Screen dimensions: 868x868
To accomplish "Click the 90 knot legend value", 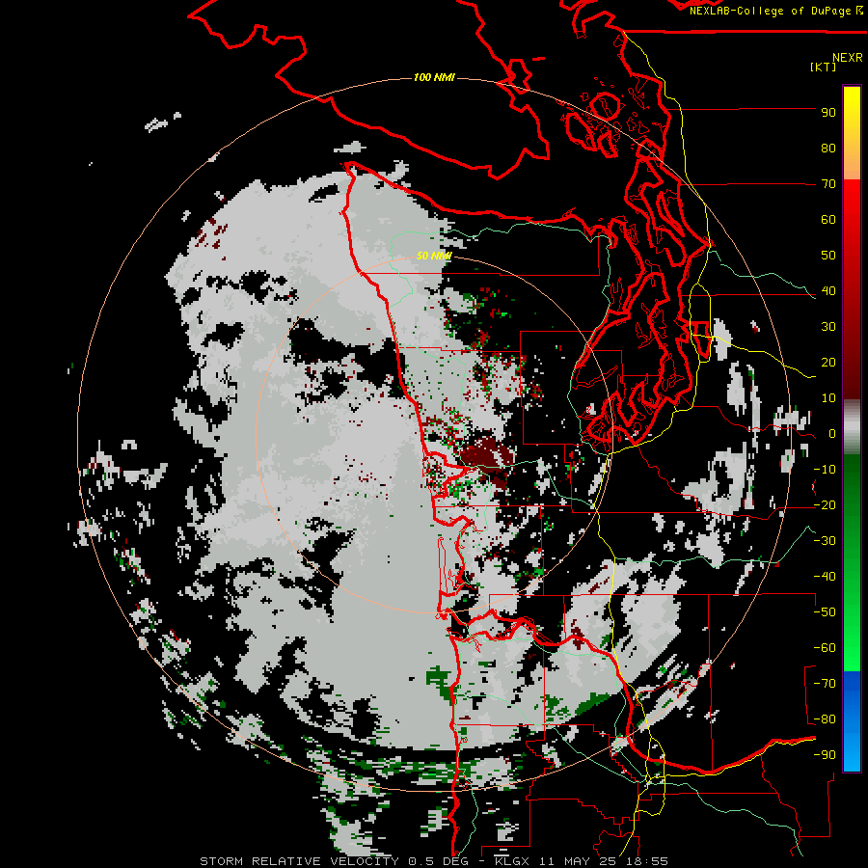I will [x=828, y=113].
